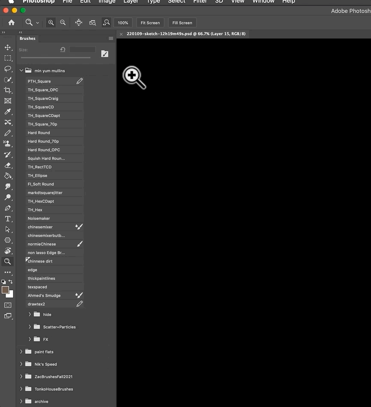Image resolution: width=371 pixels, height=407 pixels.
Task: Expand the Nik's Speed brush group
Action: [x=21, y=364]
